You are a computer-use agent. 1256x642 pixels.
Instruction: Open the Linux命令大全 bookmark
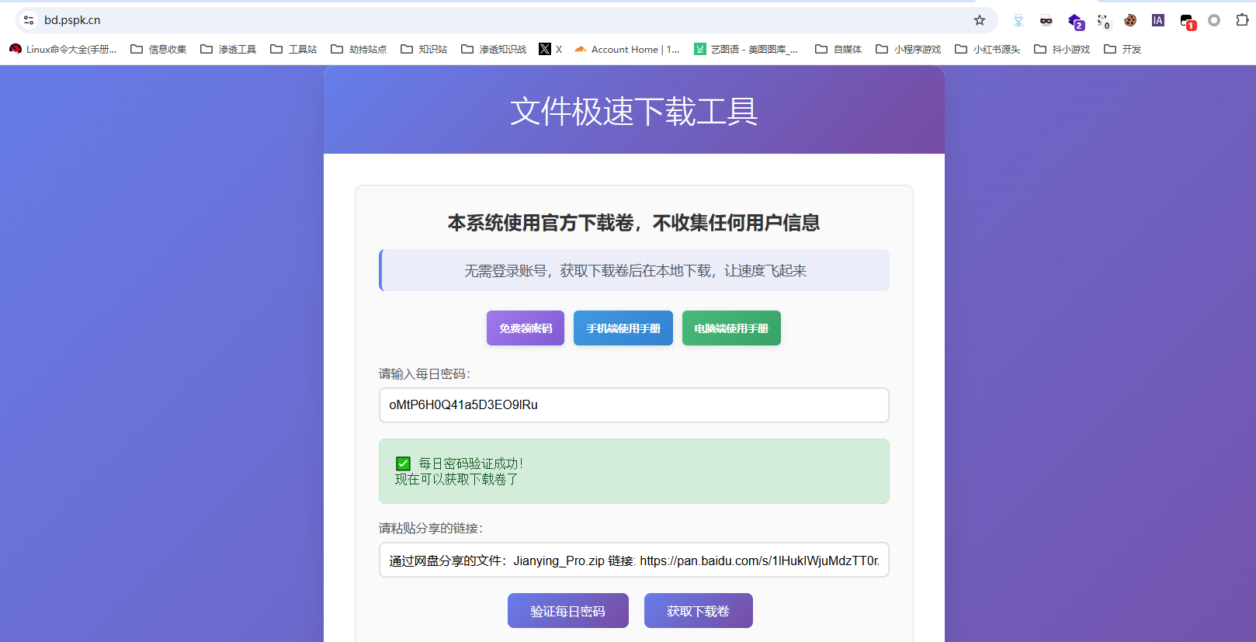[x=63, y=49]
